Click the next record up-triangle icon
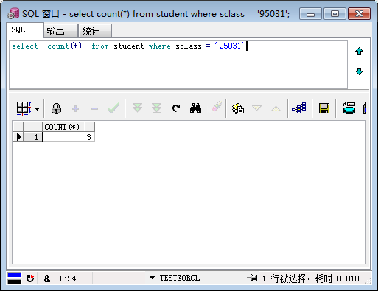The width and height of the screenshot is (378, 291). (x=276, y=108)
